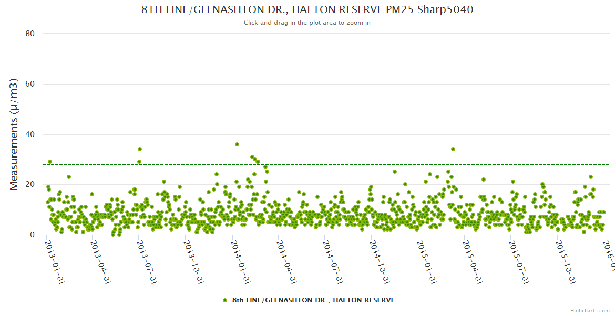Click the green legend marker icon
The height and width of the screenshot is (315, 615).
pos(225,300)
